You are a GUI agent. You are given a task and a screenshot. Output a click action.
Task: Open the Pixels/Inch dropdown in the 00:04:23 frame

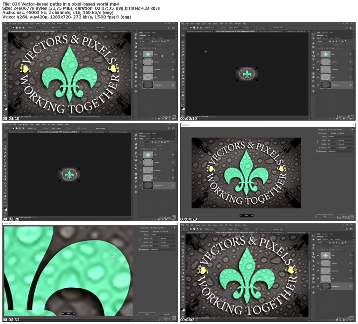[346, 148]
